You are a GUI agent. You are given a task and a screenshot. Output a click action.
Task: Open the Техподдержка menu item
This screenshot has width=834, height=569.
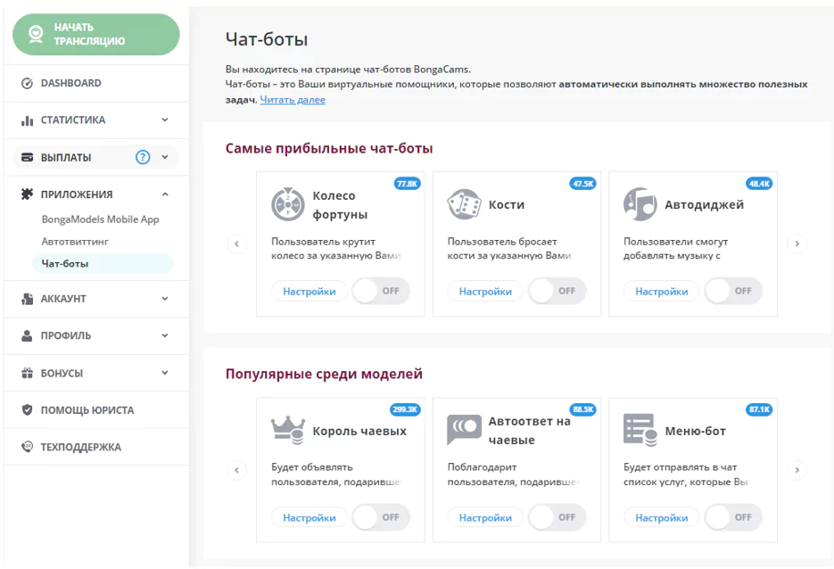click(95, 447)
